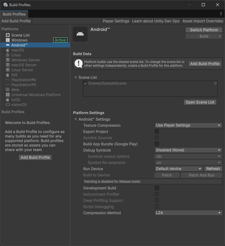Select the Scene List icon in Platforms

pyautogui.click(x=8, y=35)
